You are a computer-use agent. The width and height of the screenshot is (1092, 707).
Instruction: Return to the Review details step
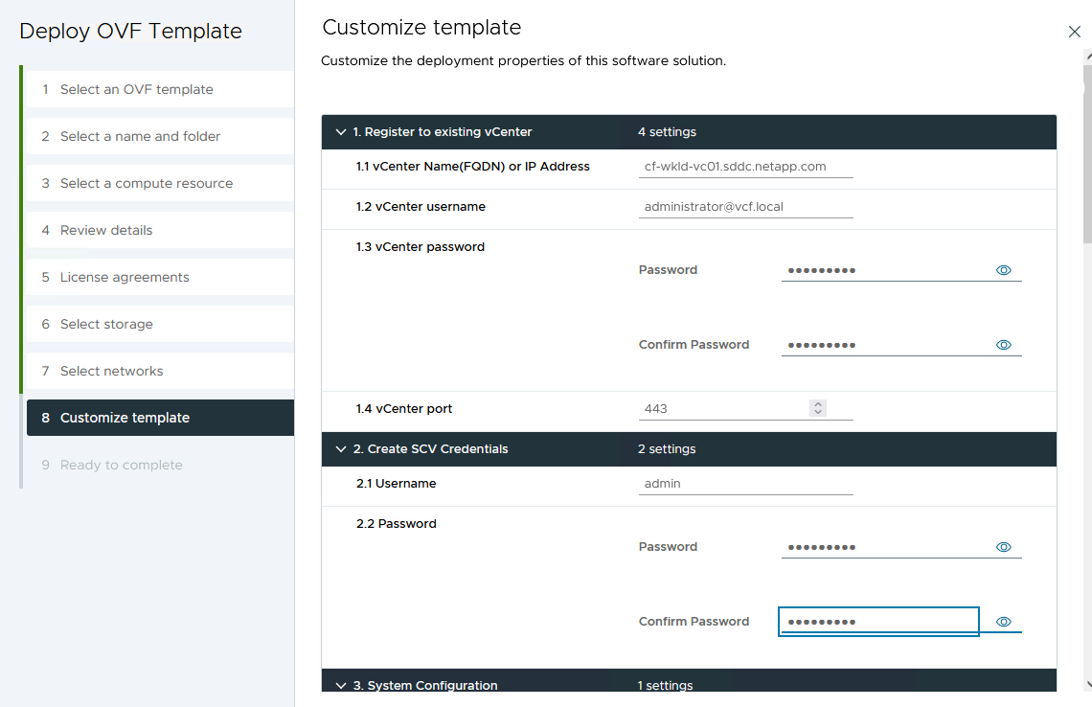106,230
